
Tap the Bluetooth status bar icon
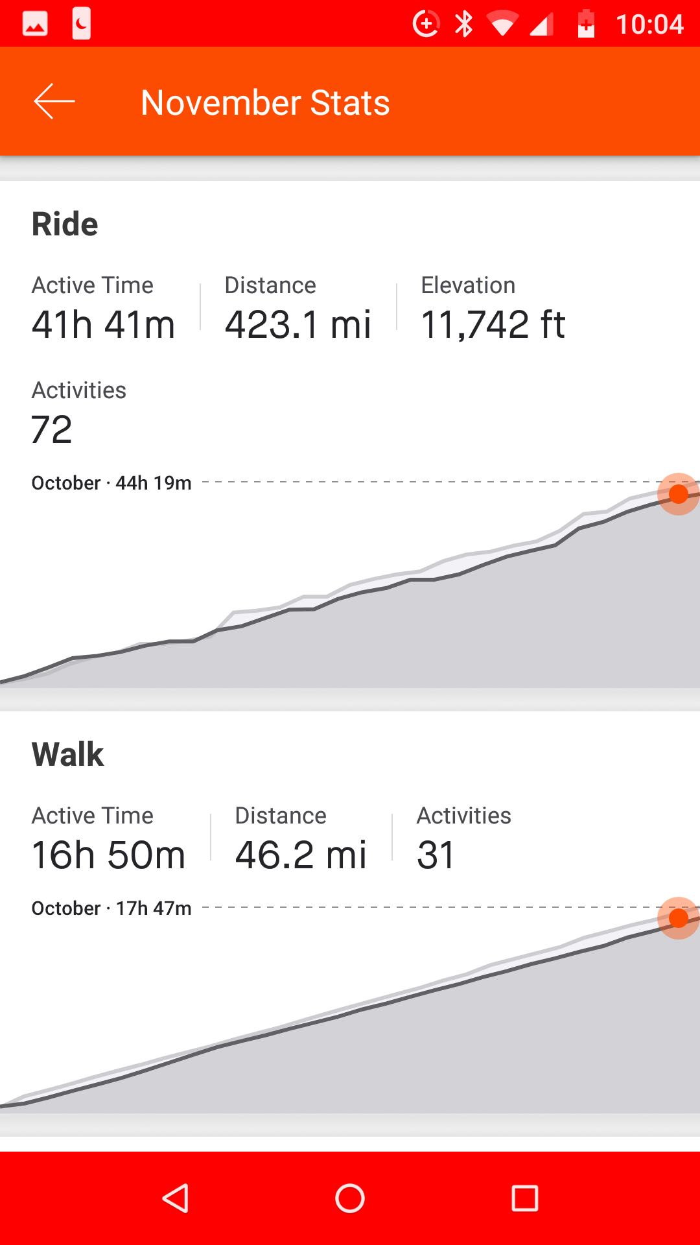click(463, 25)
